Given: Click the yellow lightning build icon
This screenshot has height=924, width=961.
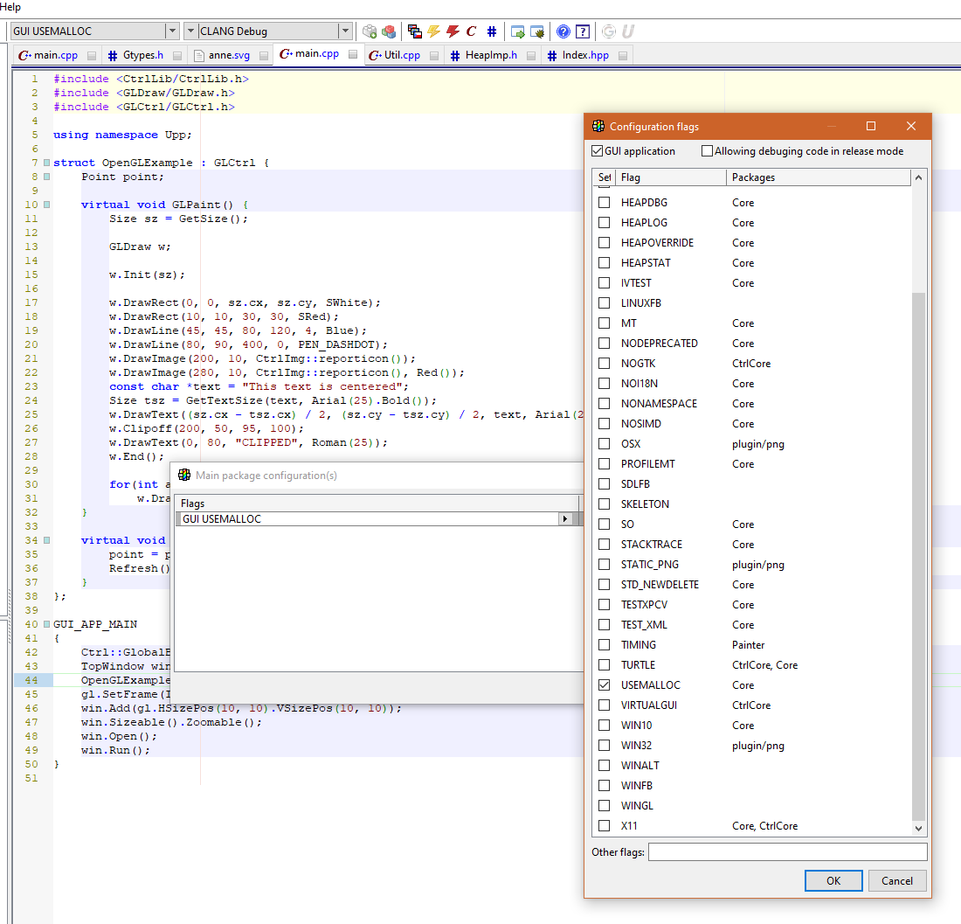Looking at the screenshot, I should pyautogui.click(x=433, y=31).
